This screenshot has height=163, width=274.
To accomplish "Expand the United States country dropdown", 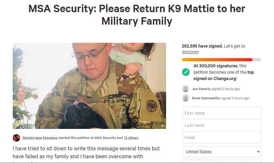I will tap(221, 152).
